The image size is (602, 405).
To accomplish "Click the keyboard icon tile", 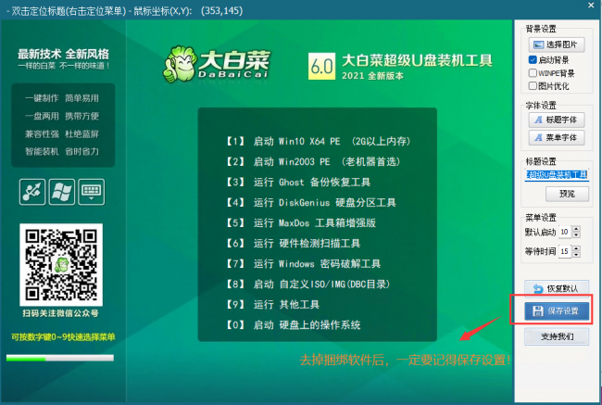I will 92,192.
